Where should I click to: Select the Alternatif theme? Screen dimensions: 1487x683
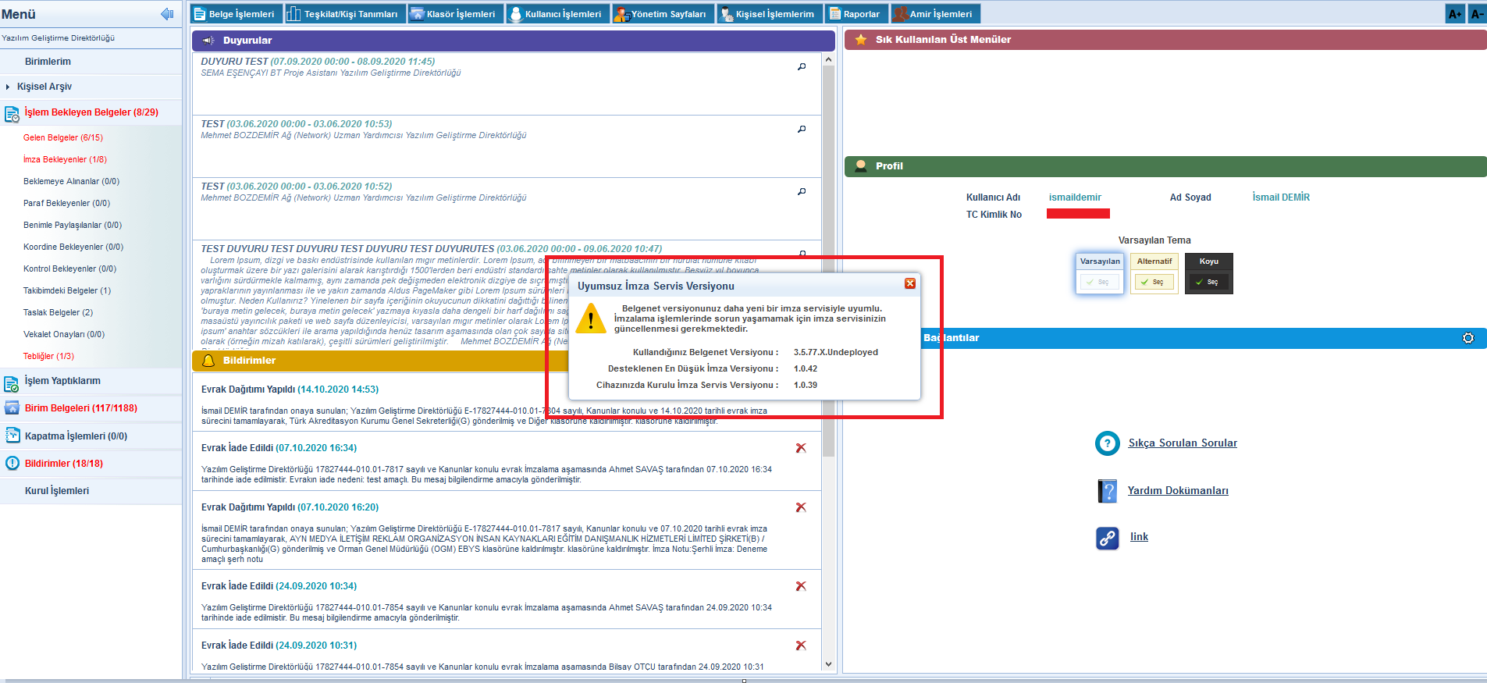pos(1154,282)
